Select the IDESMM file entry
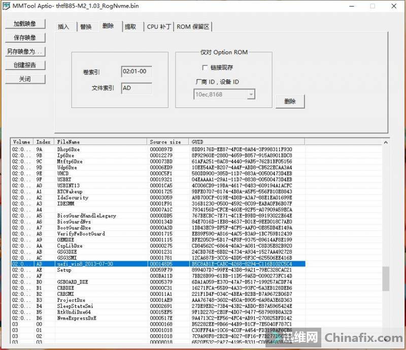This screenshot has height=350, width=406. pyautogui.click(x=158, y=203)
